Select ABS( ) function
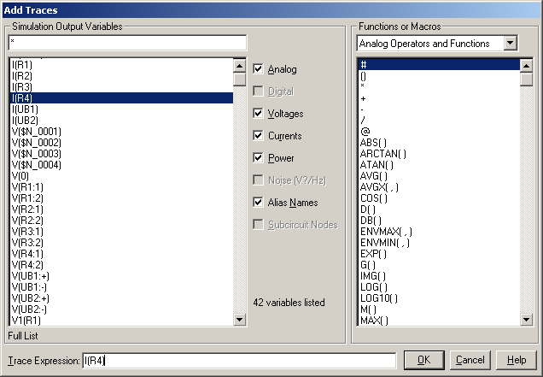This screenshot has width=543, height=377. pyautogui.click(x=439, y=143)
